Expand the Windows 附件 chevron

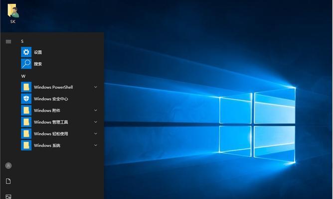click(x=96, y=110)
